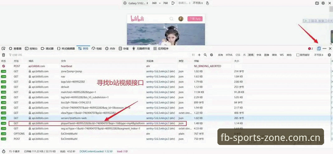Switch to the 控制台 tab
The image size is (333, 154).
click(x=31, y=49)
